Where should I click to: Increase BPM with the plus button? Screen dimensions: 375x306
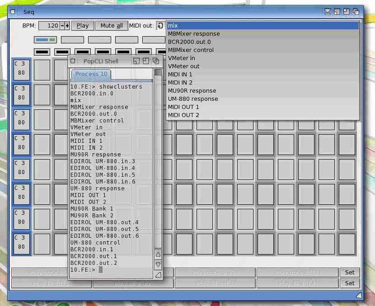pyautogui.click(x=67, y=26)
